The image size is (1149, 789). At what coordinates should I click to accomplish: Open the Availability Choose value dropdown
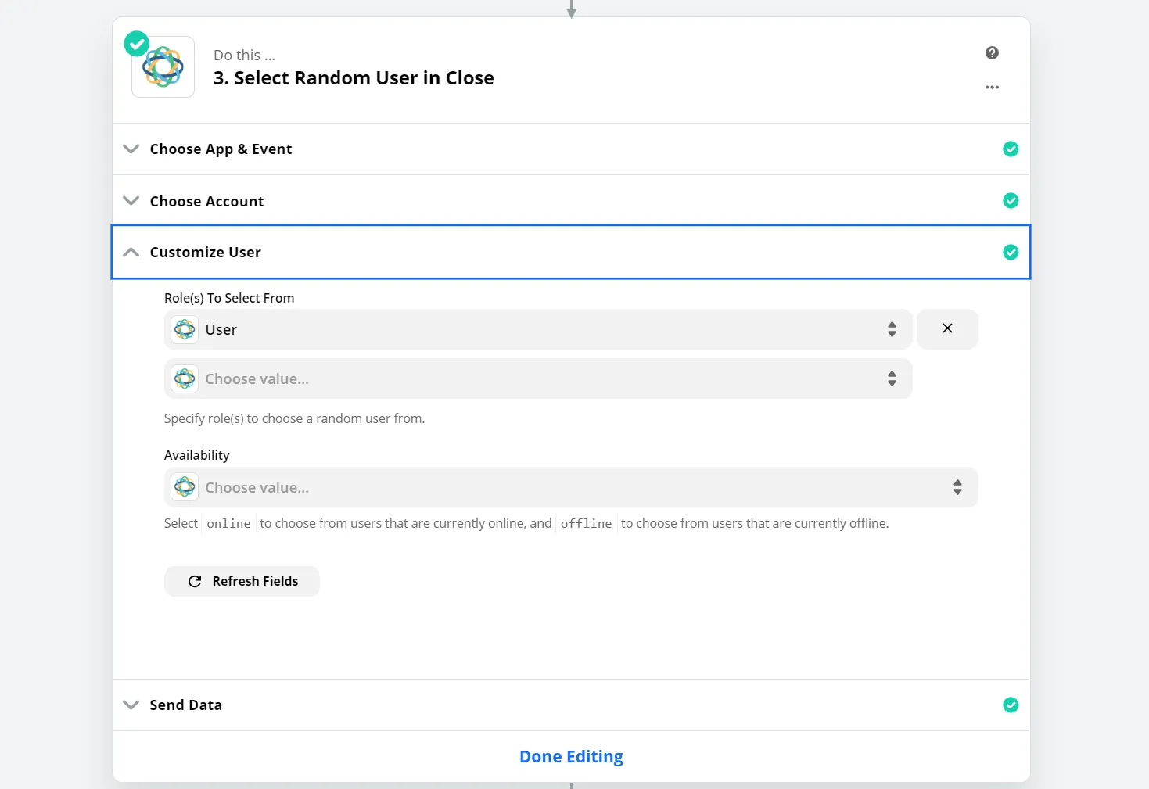(x=571, y=487)
